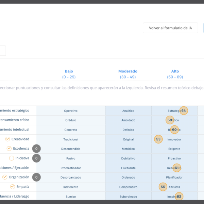
Task: Uncheck the Excelencia checkbox
Action: click(x=9, y=149)
